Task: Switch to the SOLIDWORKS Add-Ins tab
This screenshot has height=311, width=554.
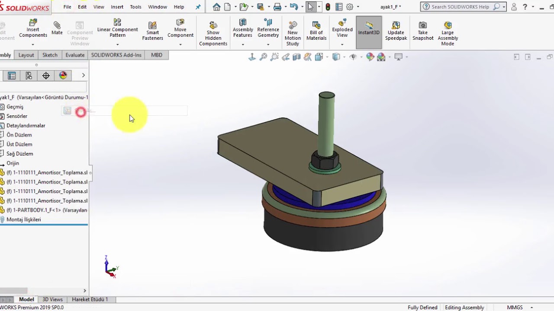Action: coord(116,55)
